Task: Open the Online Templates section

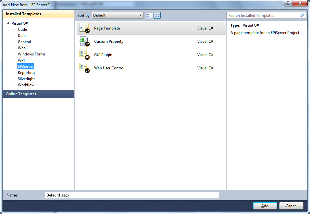Action: point(21,94)
